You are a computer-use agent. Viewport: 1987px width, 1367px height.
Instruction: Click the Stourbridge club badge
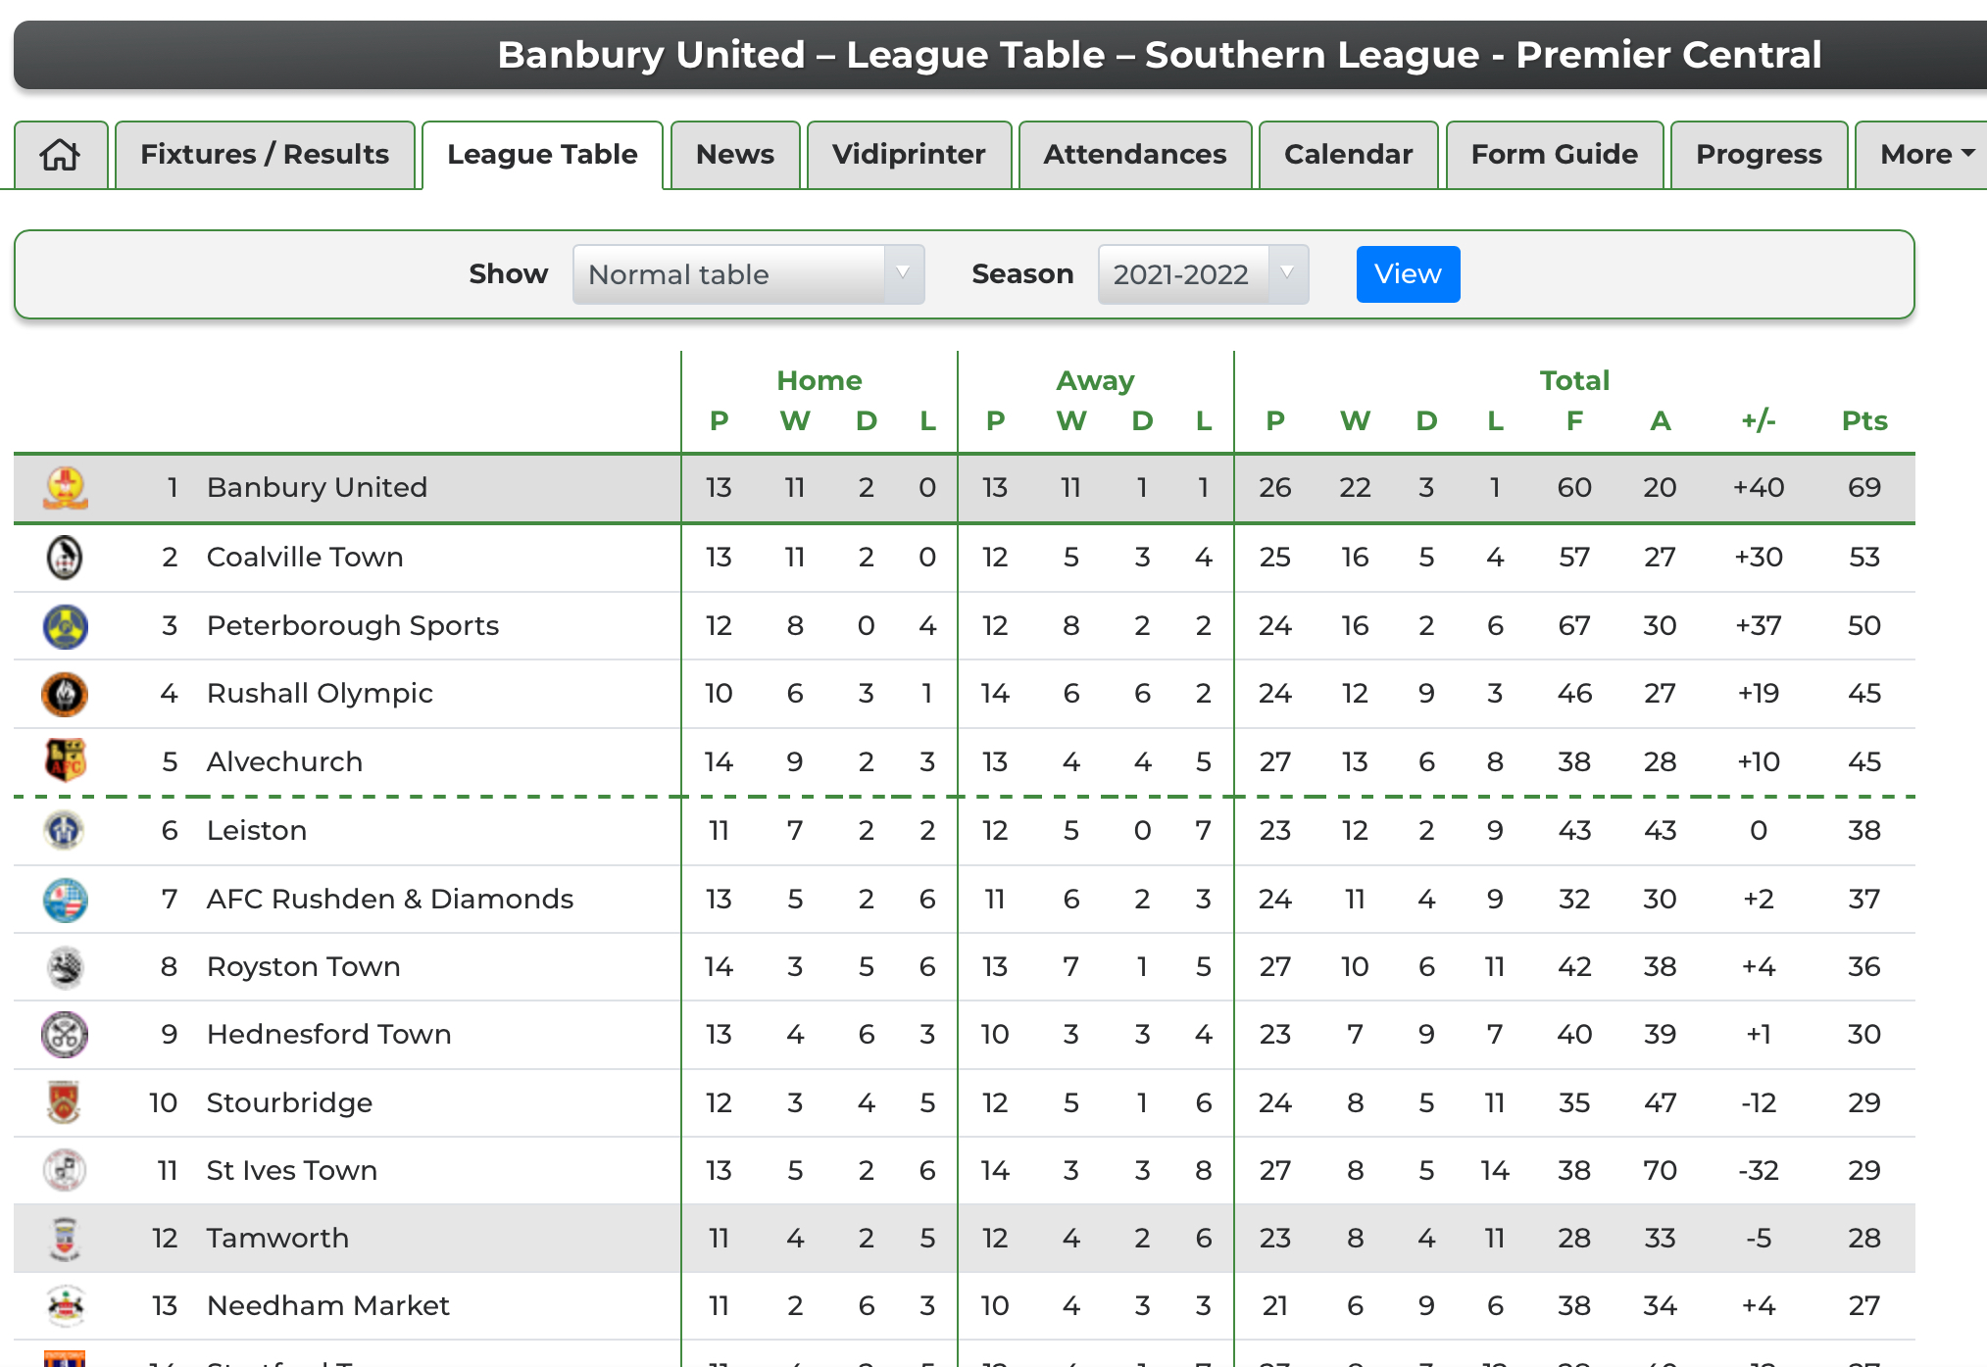(65, 1102)
